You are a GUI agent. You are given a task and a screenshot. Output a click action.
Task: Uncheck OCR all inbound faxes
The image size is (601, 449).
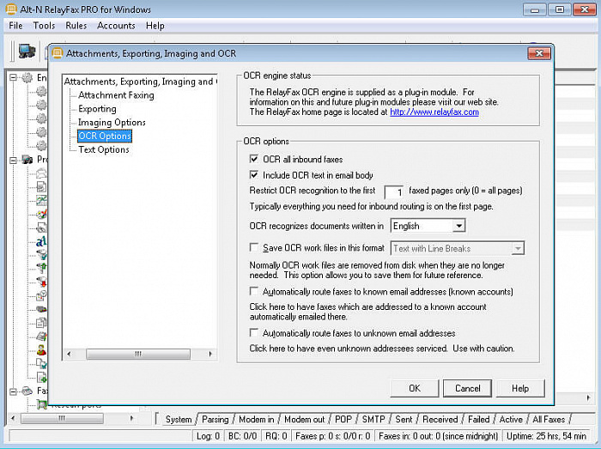coord(254,159)
